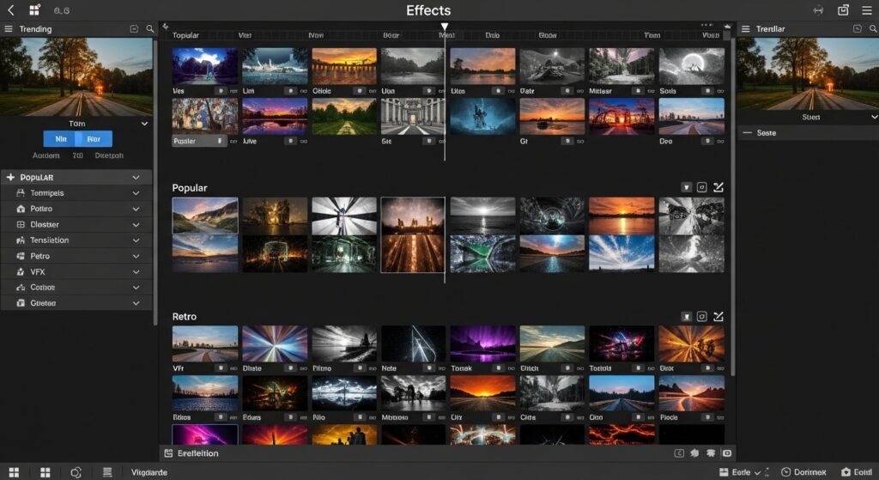The width and height of the screenshot is (879, 480).
Task: Open the hamburger menu of the Trending panel
Action: click(9, 29)
